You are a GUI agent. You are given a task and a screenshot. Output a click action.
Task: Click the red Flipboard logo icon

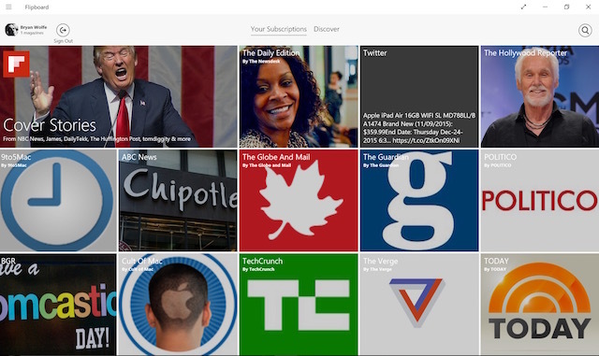pos(16,64)
